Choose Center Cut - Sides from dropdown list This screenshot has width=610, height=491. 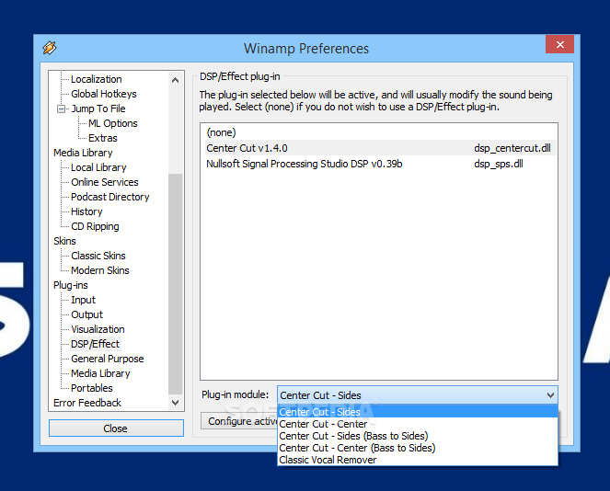click(x=418, y=412)
